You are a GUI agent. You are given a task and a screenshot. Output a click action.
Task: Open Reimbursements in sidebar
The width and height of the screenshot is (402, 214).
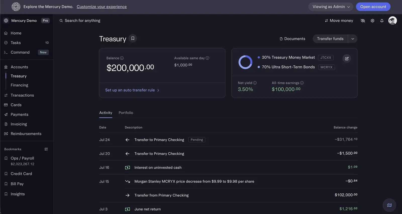click(26, 134)
